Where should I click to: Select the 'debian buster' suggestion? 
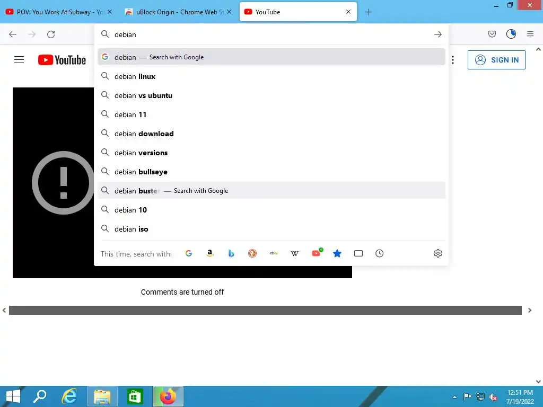coord(271,190)
